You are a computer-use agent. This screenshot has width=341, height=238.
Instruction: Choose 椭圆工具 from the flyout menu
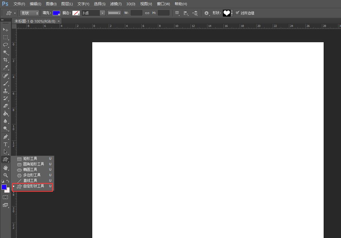click(30, 170)
